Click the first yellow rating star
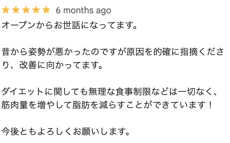Screen dimensions: 230x143 coord(6,10)
